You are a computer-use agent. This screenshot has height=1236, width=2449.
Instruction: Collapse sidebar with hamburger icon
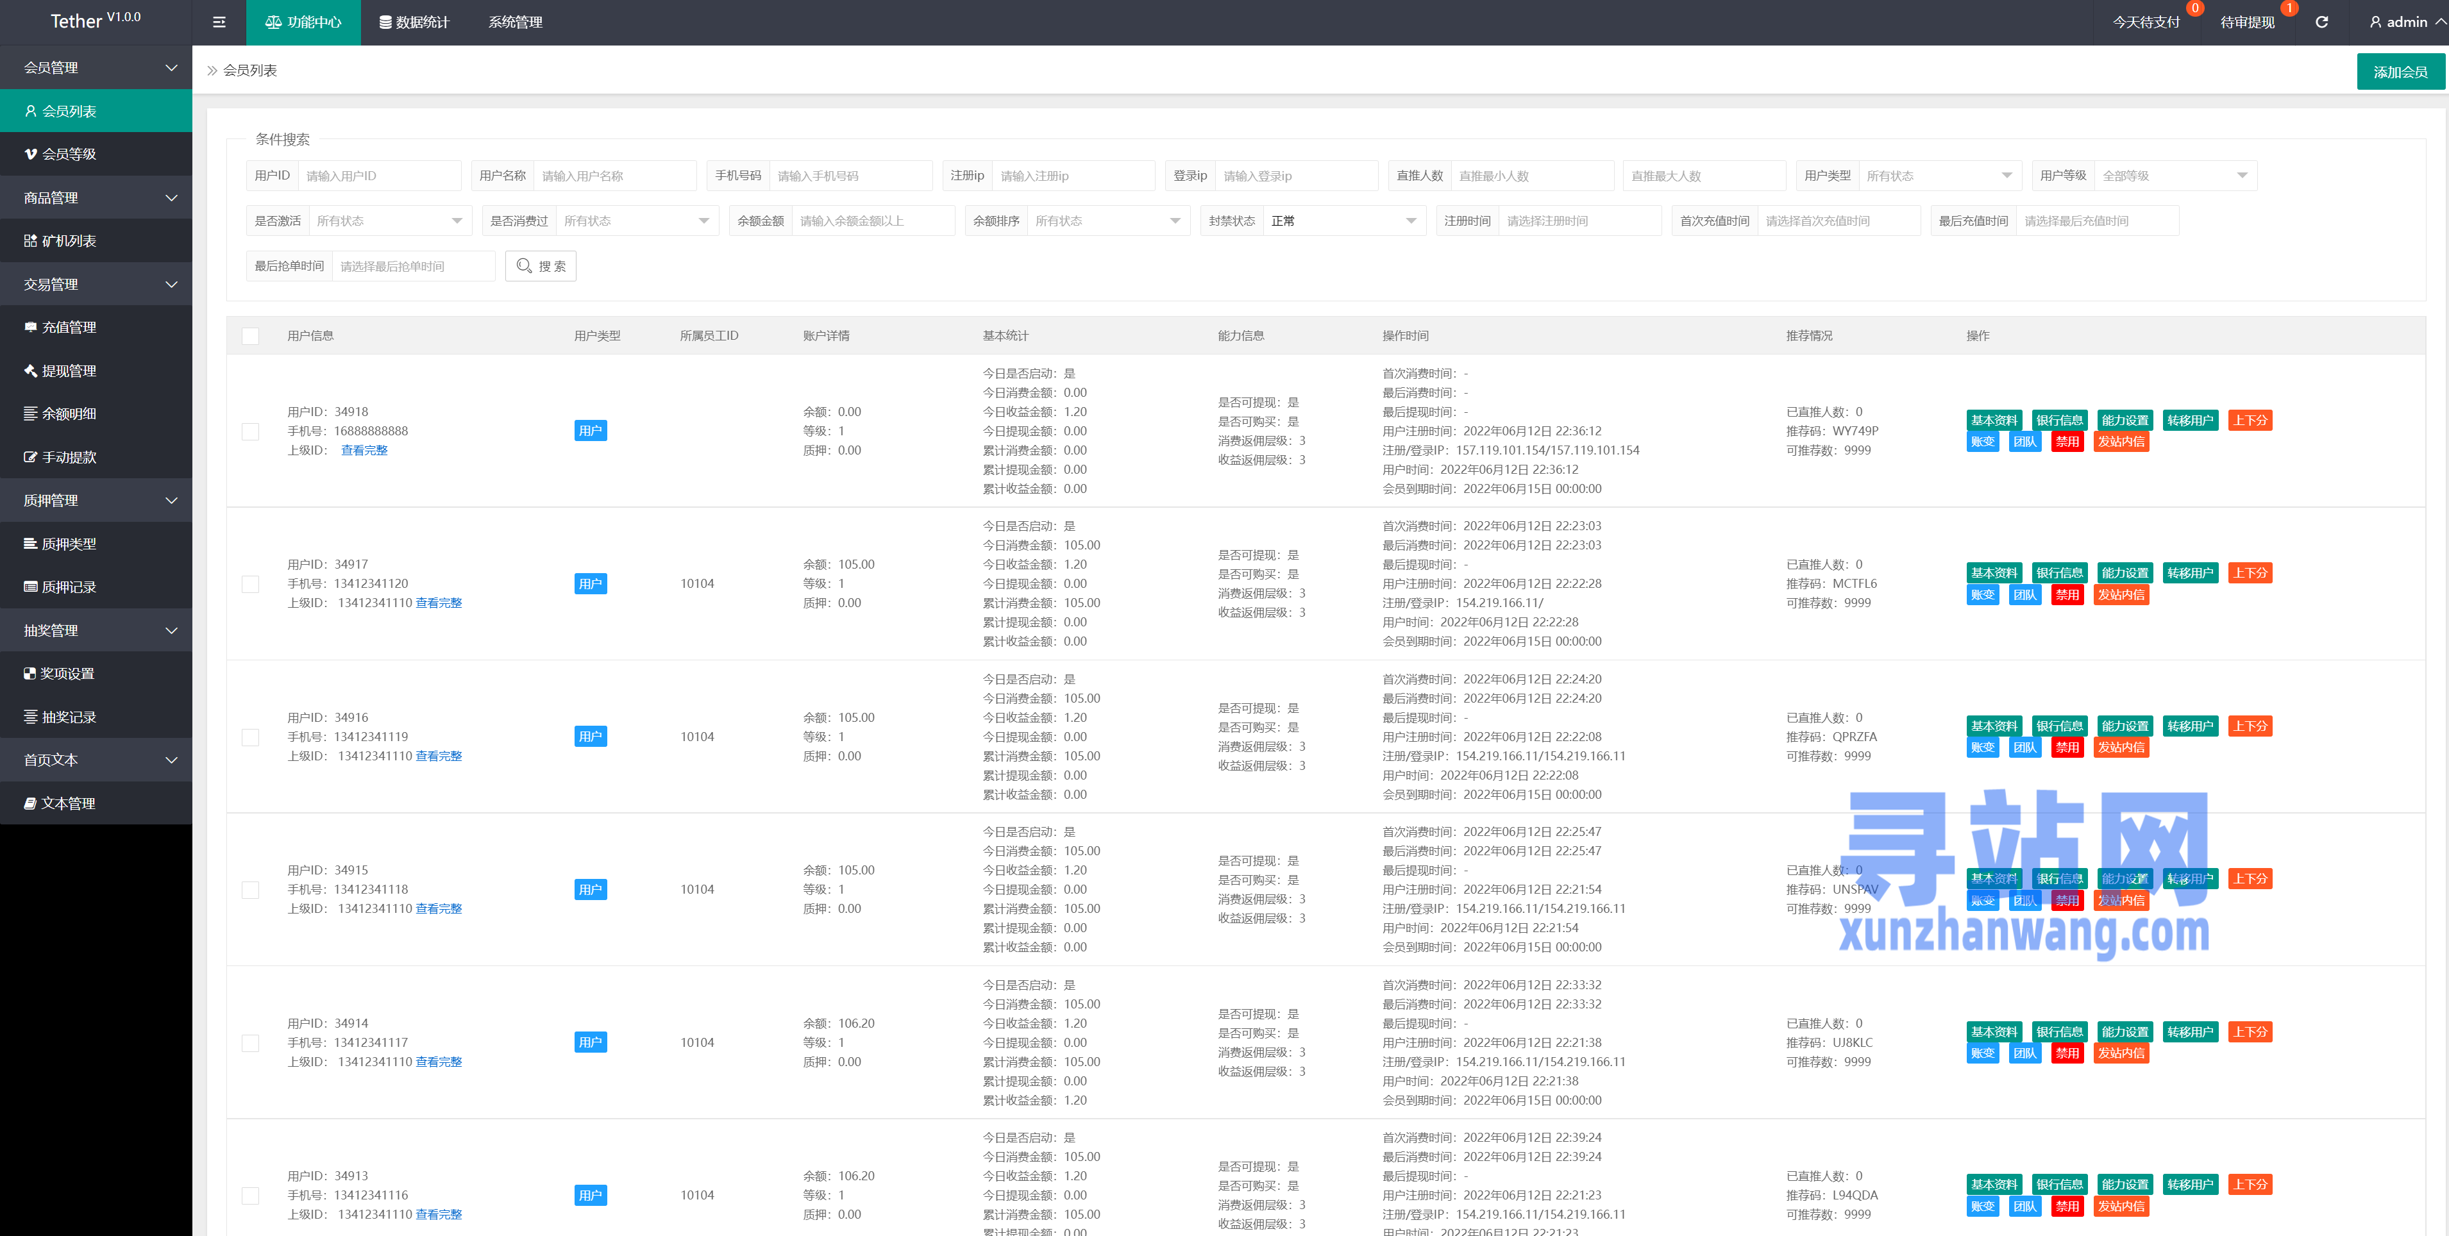(x=219, y=22)
